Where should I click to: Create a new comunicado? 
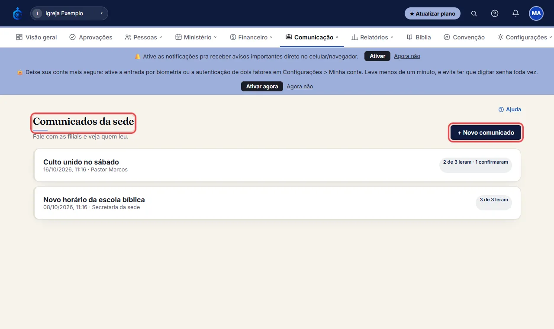[486, 132]
